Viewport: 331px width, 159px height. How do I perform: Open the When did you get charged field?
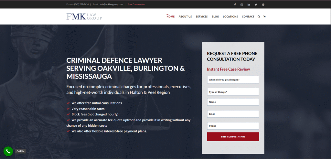pyautogui.click(x=233, y=79)
